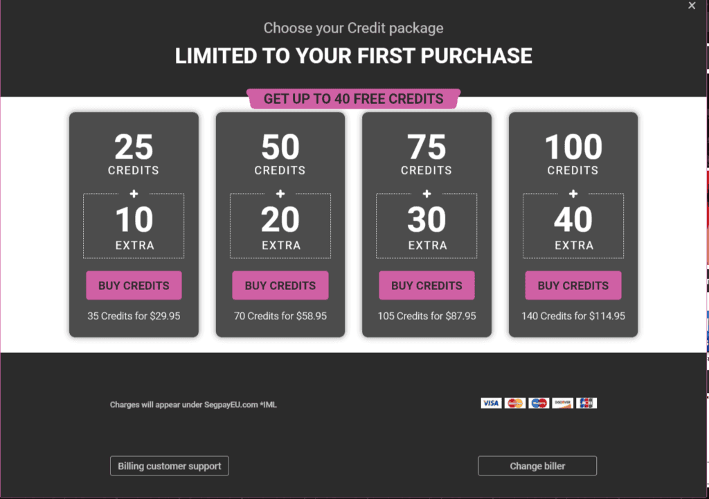Click the 20 EXTRA bonus box
The image size is (709, 499).
pyautogui.click(x=280, y=226)
